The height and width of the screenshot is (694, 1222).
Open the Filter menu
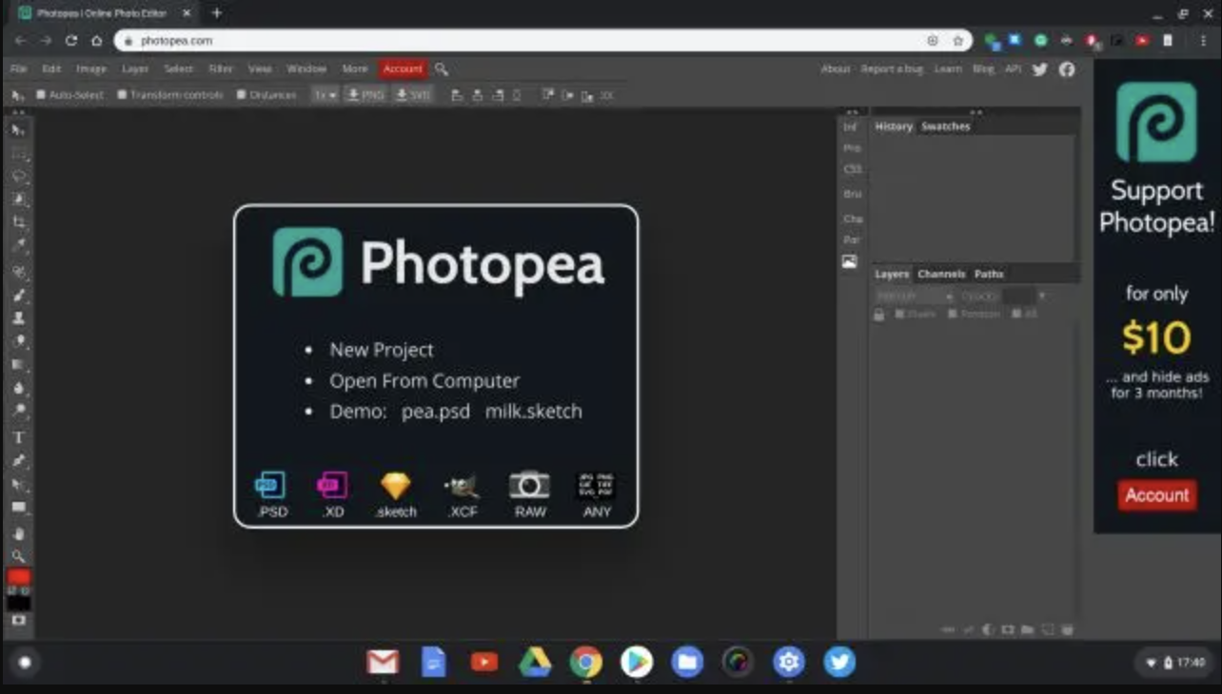tap(220, 68)
